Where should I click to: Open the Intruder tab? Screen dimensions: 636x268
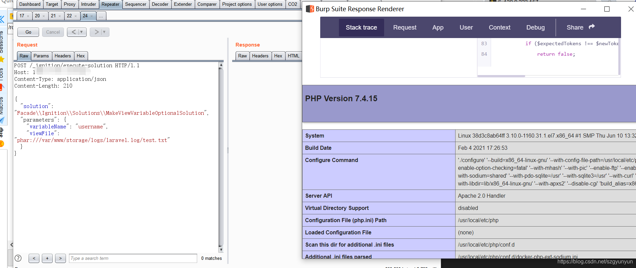click(88, 4)
